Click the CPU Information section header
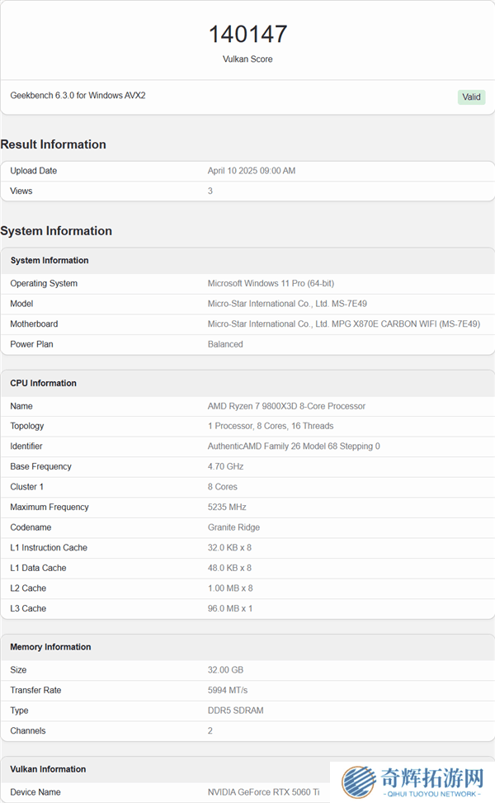The width and height of the screenshot is (495, 803). [44, 383]
